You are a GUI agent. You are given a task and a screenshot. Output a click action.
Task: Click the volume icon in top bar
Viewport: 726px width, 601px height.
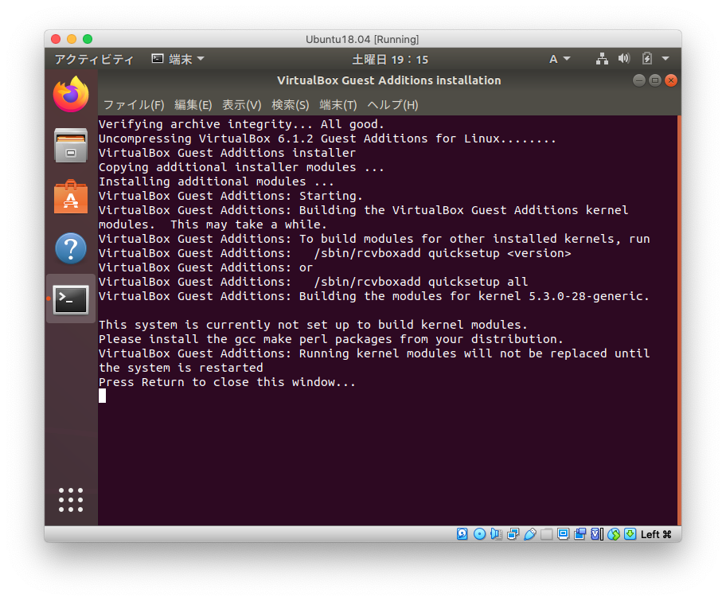[x=623, y=58]
